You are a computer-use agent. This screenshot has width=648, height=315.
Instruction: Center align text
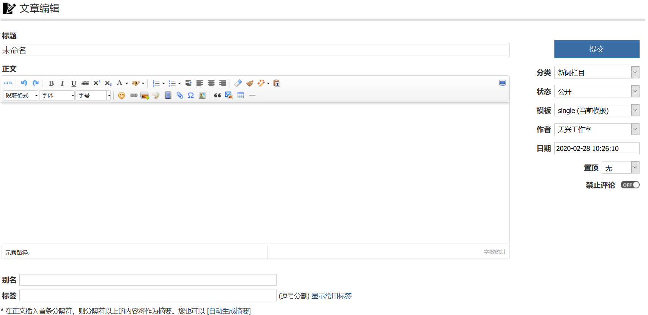pos(211,83)
